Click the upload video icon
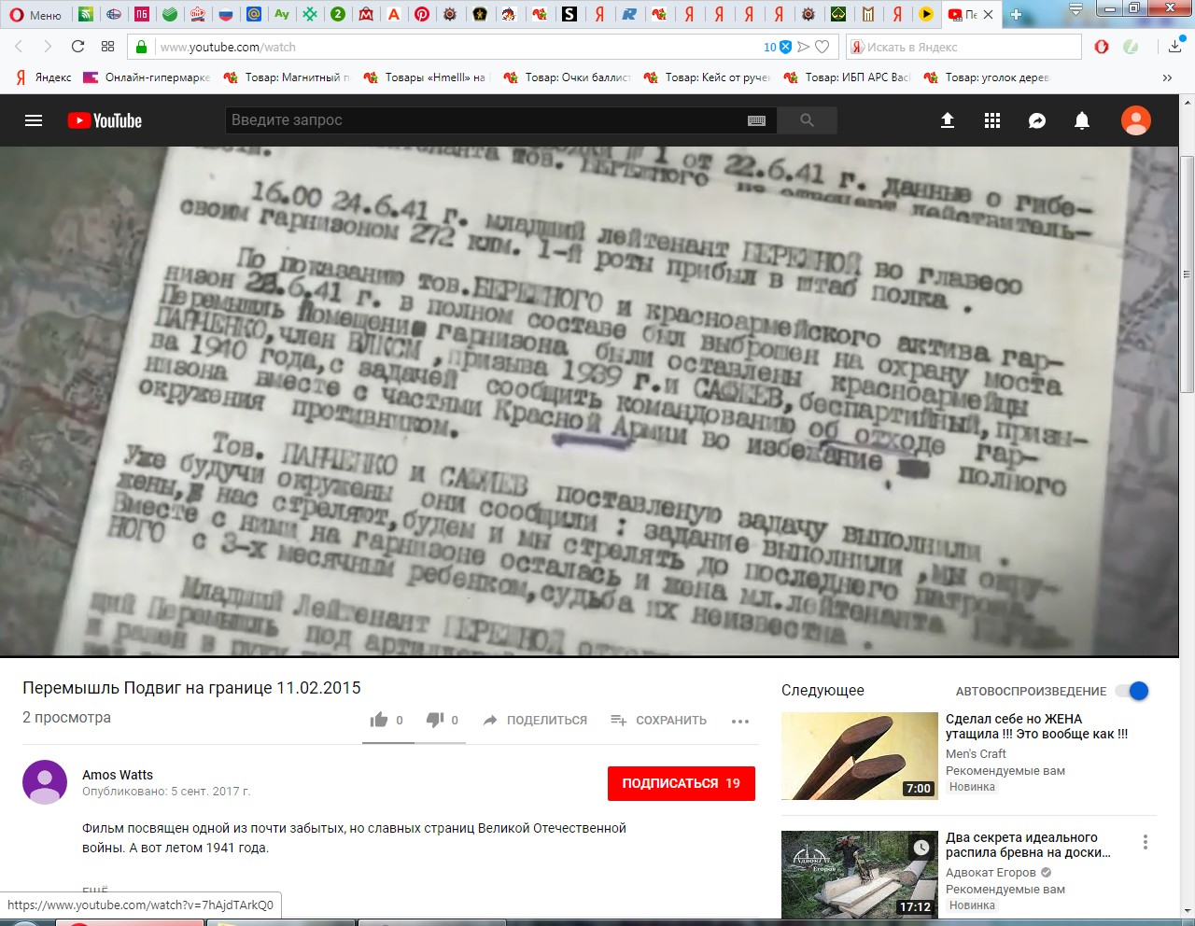The width and height of the screenshot is (1195, 926). coord(947,120)
